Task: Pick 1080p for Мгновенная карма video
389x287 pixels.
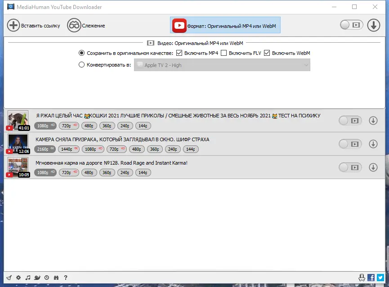Action: point(46,172)
